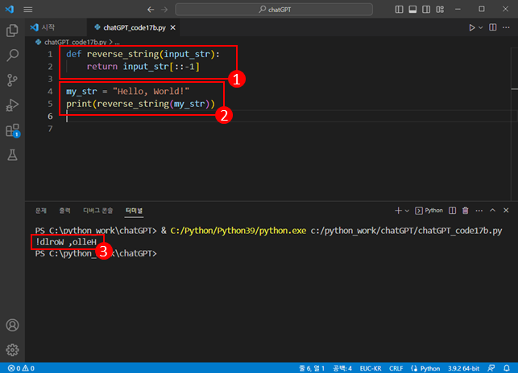Open the Manage gear settings icon
518x373 pixels.
point(12,350)
